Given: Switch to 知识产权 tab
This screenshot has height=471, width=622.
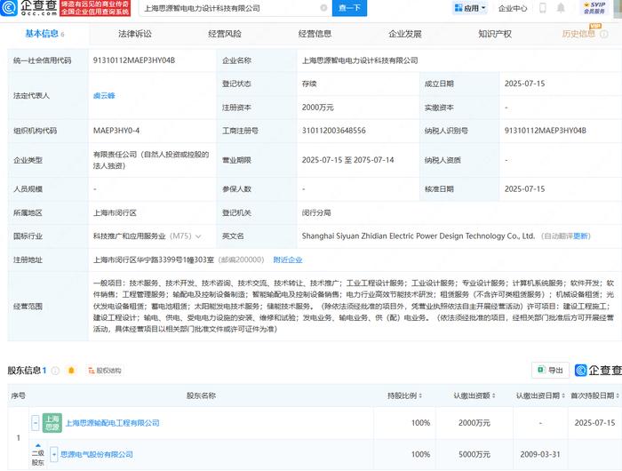Looking at the screenshot, I should click(x=495, y=34).
